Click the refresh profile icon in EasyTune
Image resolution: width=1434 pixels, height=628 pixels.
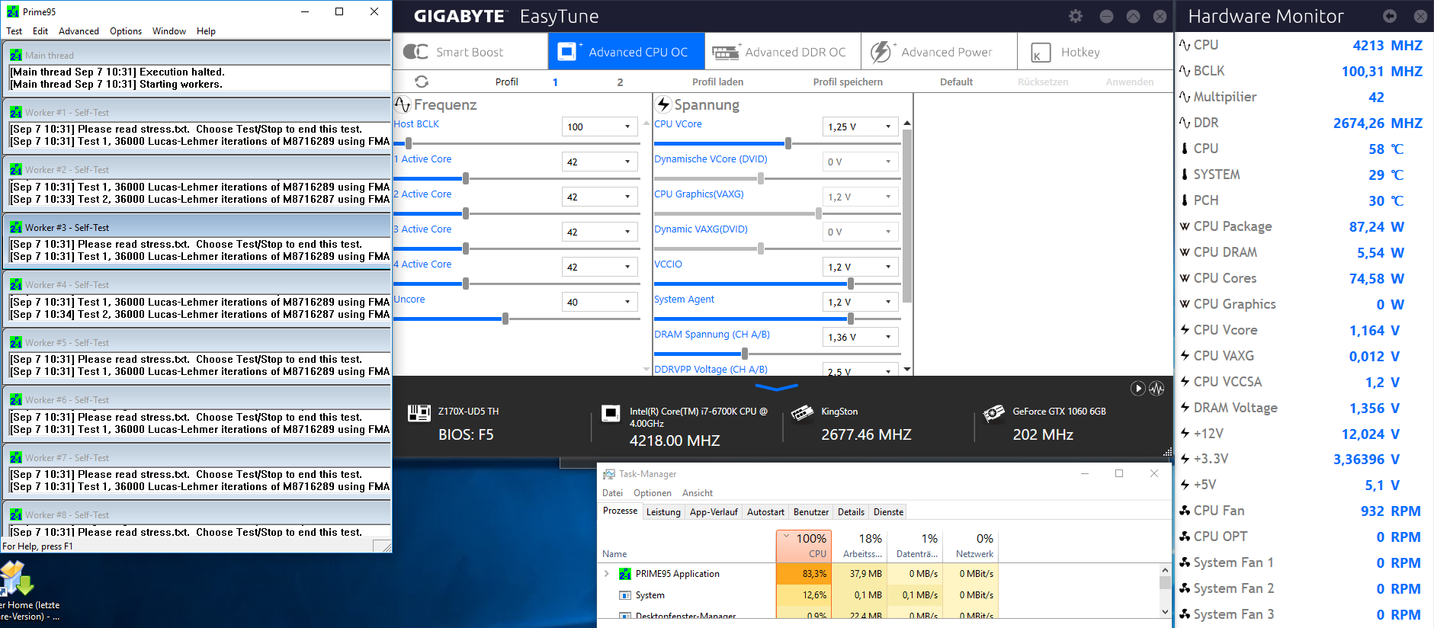pos(422,82)
